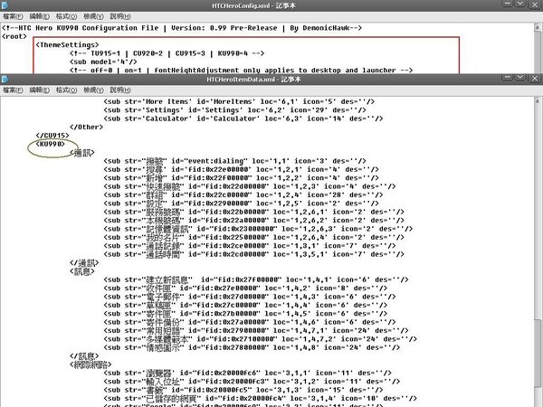Click the FontHeightAdjustment comment line
This screenshot has height=407, width=543.
[x=241, y=71]
